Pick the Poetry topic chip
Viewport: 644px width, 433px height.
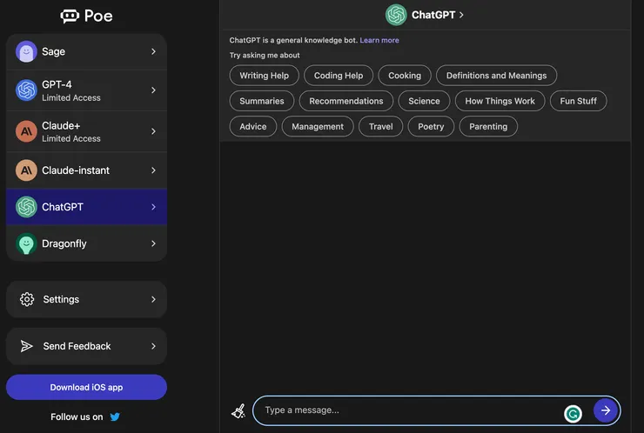click(x=431, y=126)
